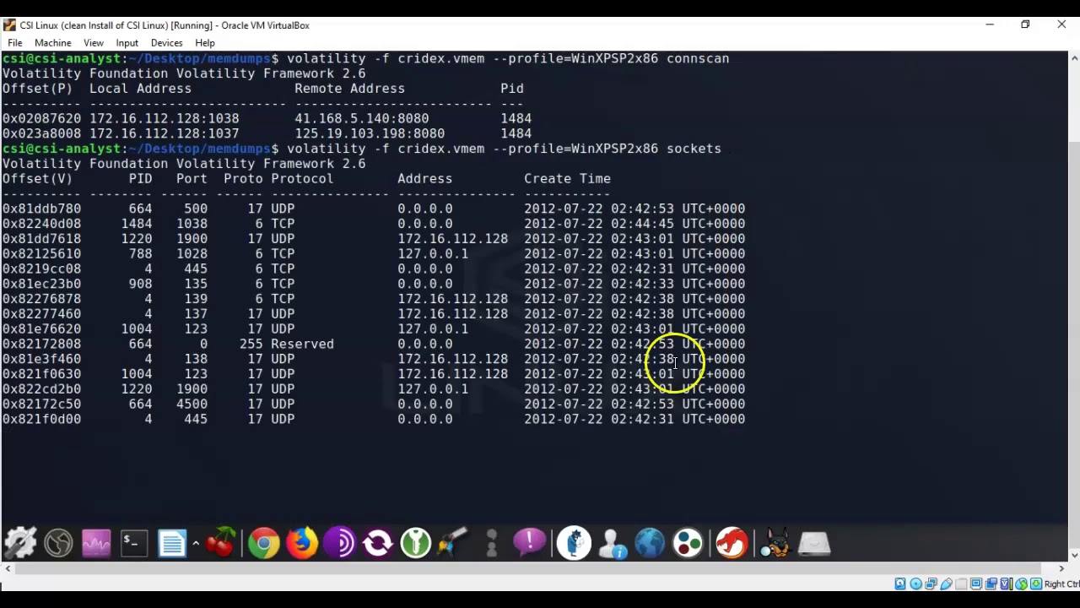Click the grey person silhouette dock icon

(x=492, y=543)
